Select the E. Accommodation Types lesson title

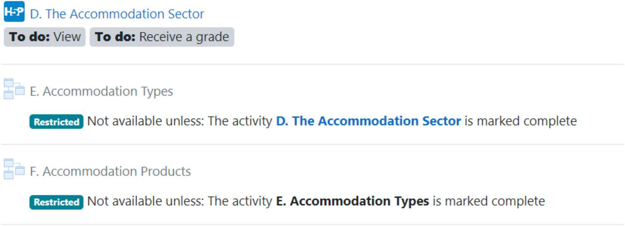point(101,91)
